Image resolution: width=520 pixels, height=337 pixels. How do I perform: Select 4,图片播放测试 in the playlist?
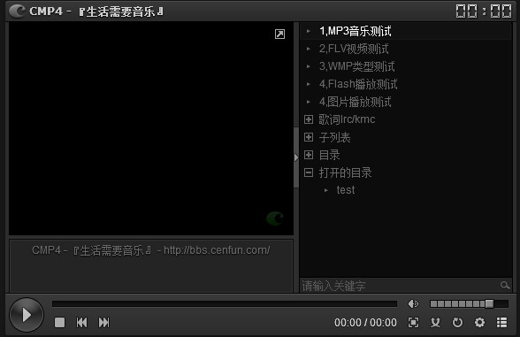(406, 102)
